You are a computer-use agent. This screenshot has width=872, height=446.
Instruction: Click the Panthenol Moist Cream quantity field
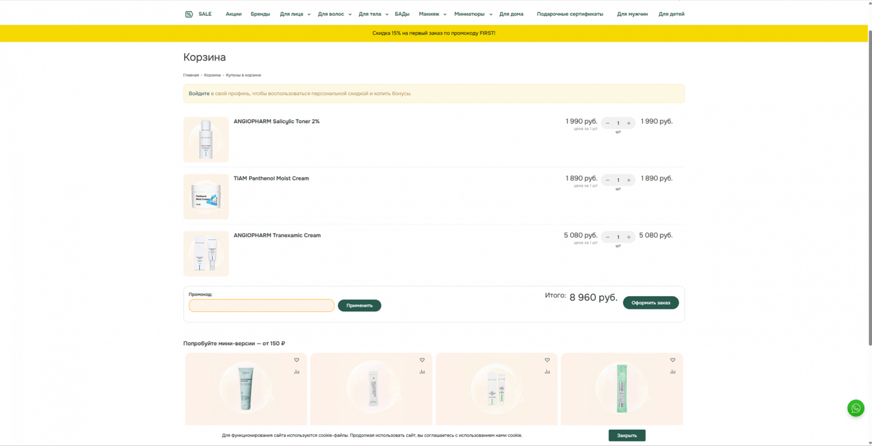pos(618,180)
